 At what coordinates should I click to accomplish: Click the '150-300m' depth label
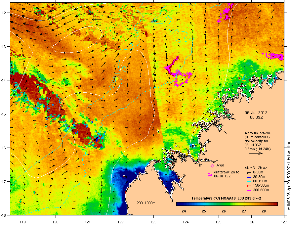[261, 185]
